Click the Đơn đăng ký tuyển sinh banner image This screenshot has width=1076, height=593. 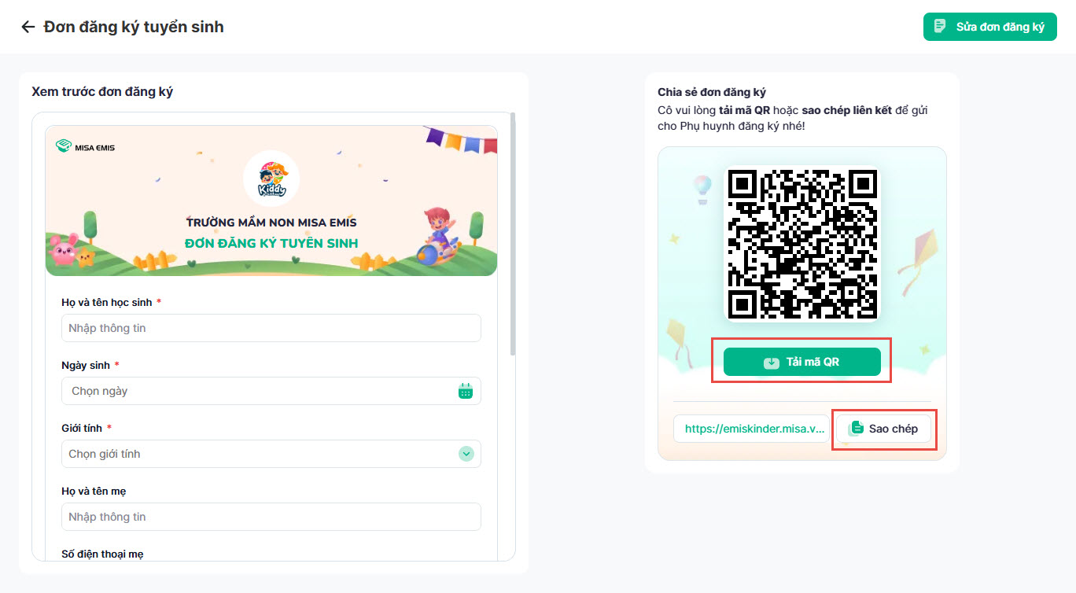coord(271,201)
